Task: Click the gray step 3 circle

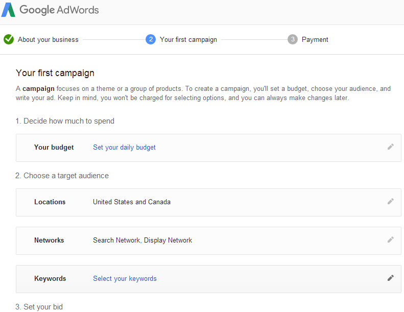Action: pos(293,39)
